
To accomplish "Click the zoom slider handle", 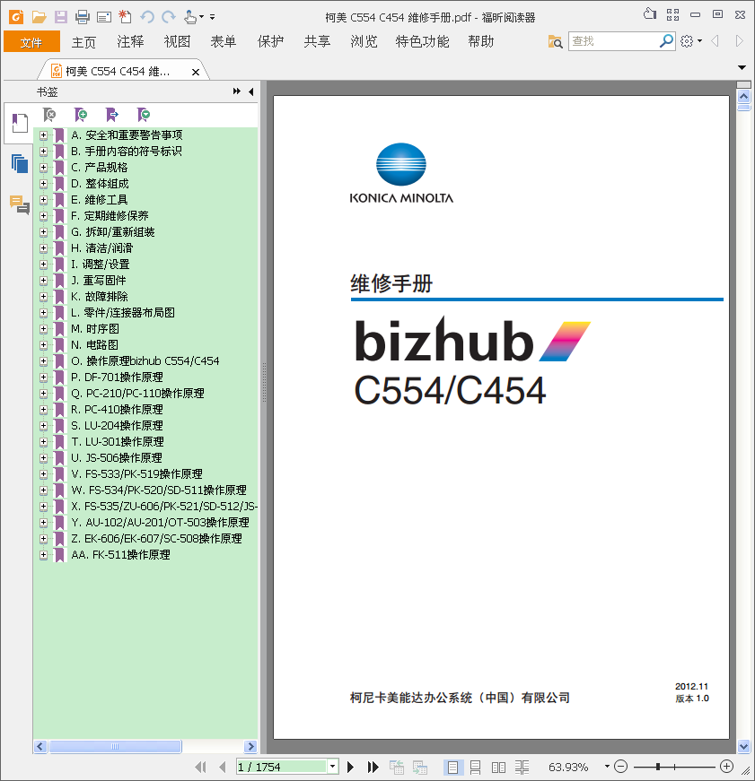I will 658,767.
